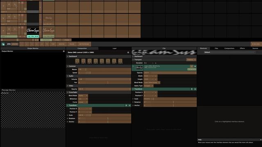This screenshot has width=262, height=147.
Task: Click the clip Position X field
Action: [150, 92]
